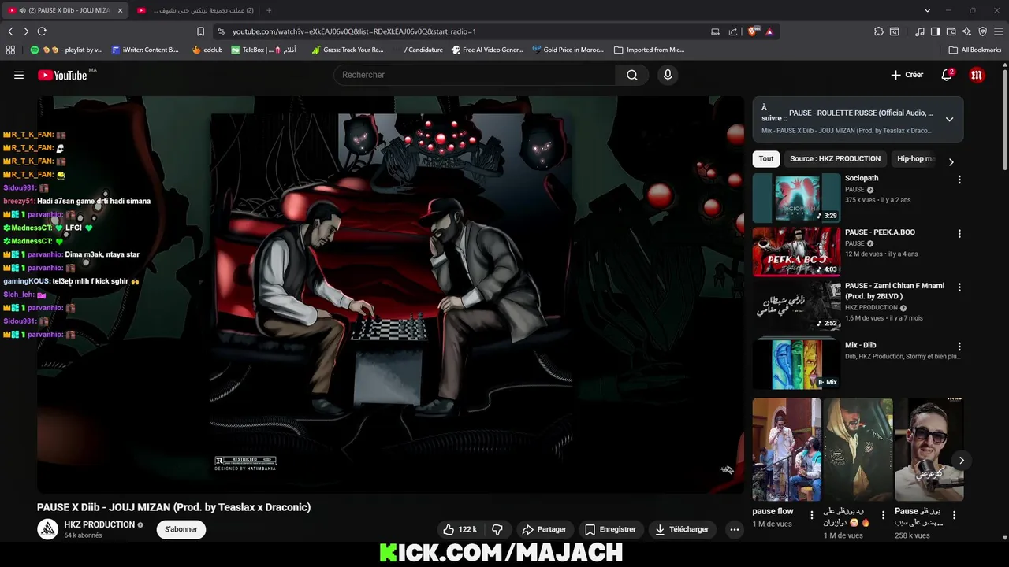Screen dimensions: 1009x567
Task: Subscribe with the S'abonner button
Action: (x=181, y=529)
